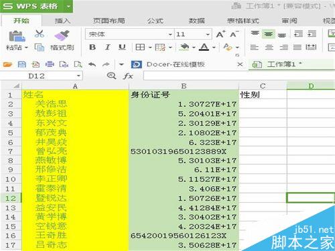Open the Docer-在线模板 tab
The height and width of the screenshot is (251, 335).
click(x=176, y=64)
